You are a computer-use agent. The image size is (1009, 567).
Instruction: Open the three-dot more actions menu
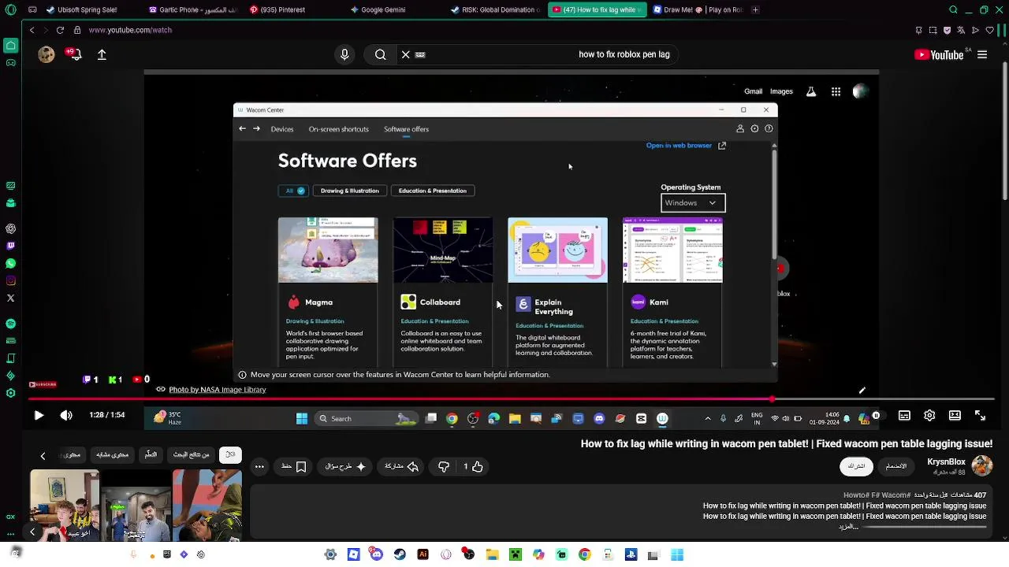[x=259, y=467]
